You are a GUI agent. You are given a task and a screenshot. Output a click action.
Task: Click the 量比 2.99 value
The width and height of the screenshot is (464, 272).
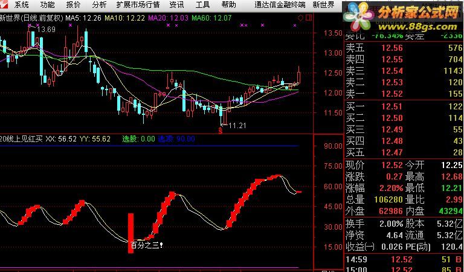[x=454, y=200]
